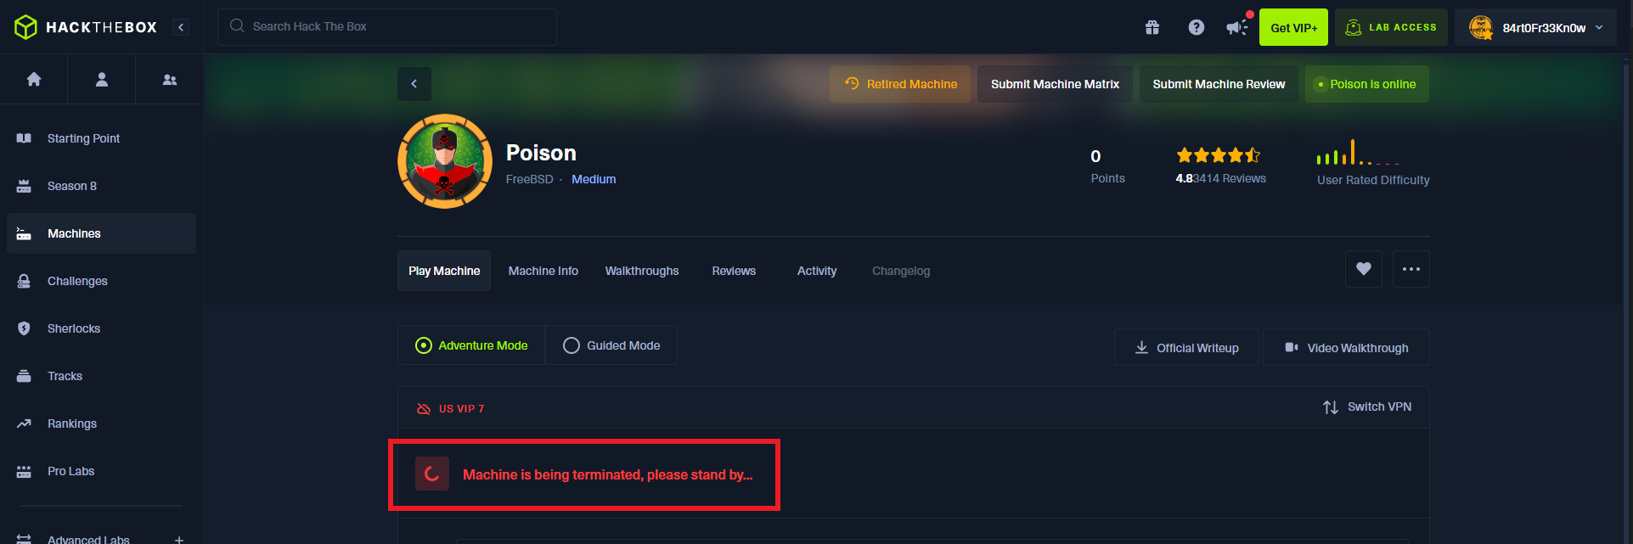Click the Pro Labs icon
This screenshot has height=544, width=1633.
click(24, 471)
